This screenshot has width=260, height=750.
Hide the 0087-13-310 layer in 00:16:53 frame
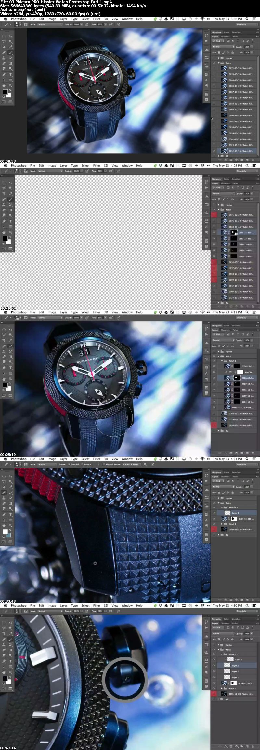pos(214,239)
